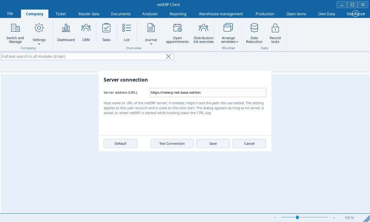Click the "100 %" zoom level text
This screenshot has width=370, height=222.
click(349, 218)
